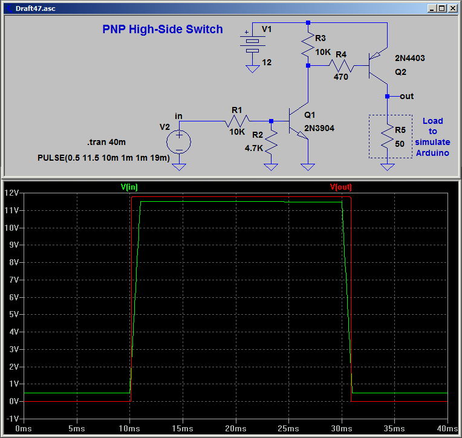Minimize the Draft47.asc window

[432, 8]
